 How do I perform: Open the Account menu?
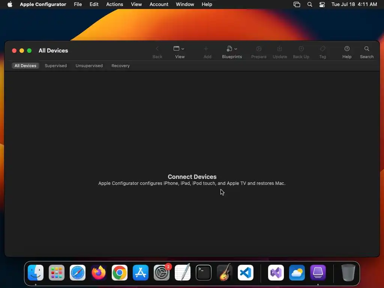pyautogui.click(x=159, y=4)
